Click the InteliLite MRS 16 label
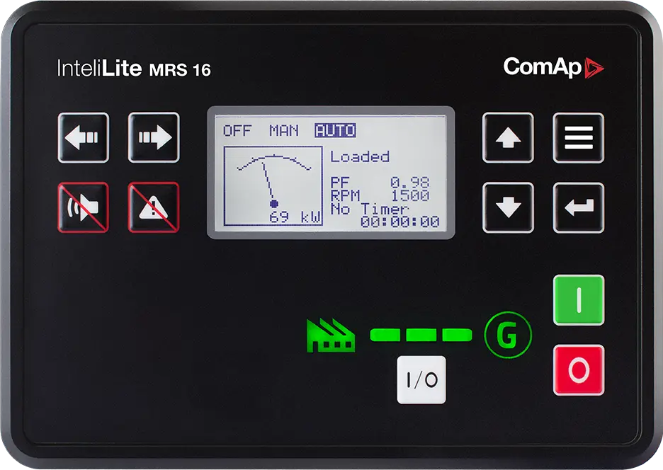 [134, 69]
